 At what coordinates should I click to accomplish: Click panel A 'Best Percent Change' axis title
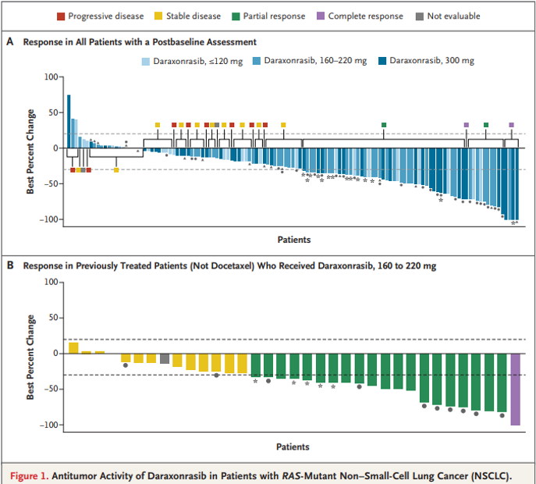(30, 151)
